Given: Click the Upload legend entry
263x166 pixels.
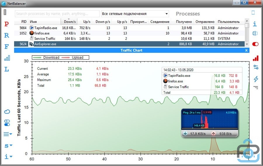Looking at the screenshot, I should coord(73,58).
